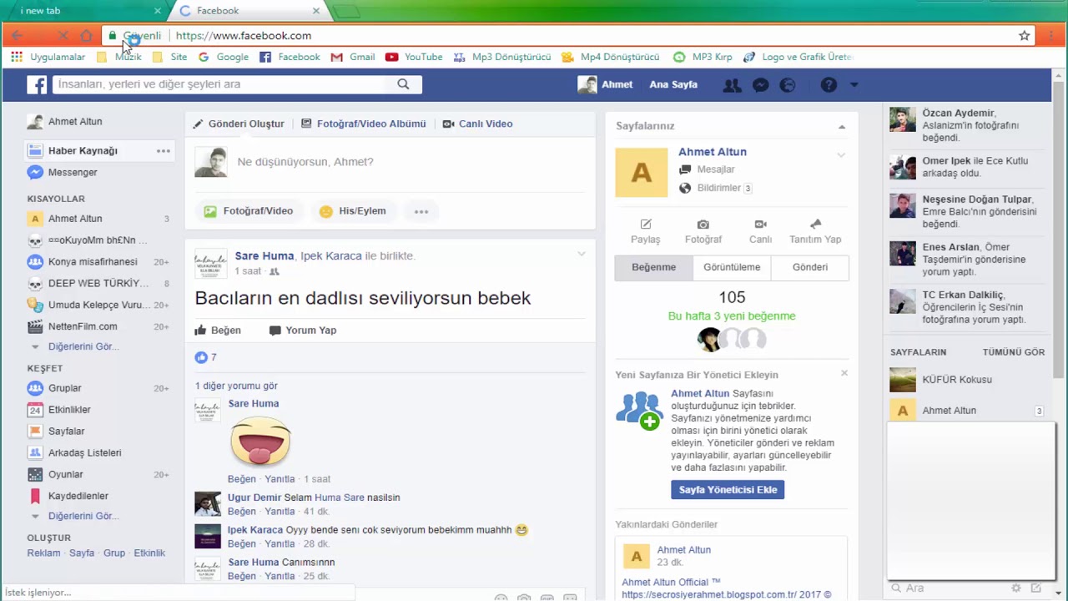The height and width of the screenshot is (601, 1068).
Task: Click the Facebook search input field
Action: pos(221,83)
